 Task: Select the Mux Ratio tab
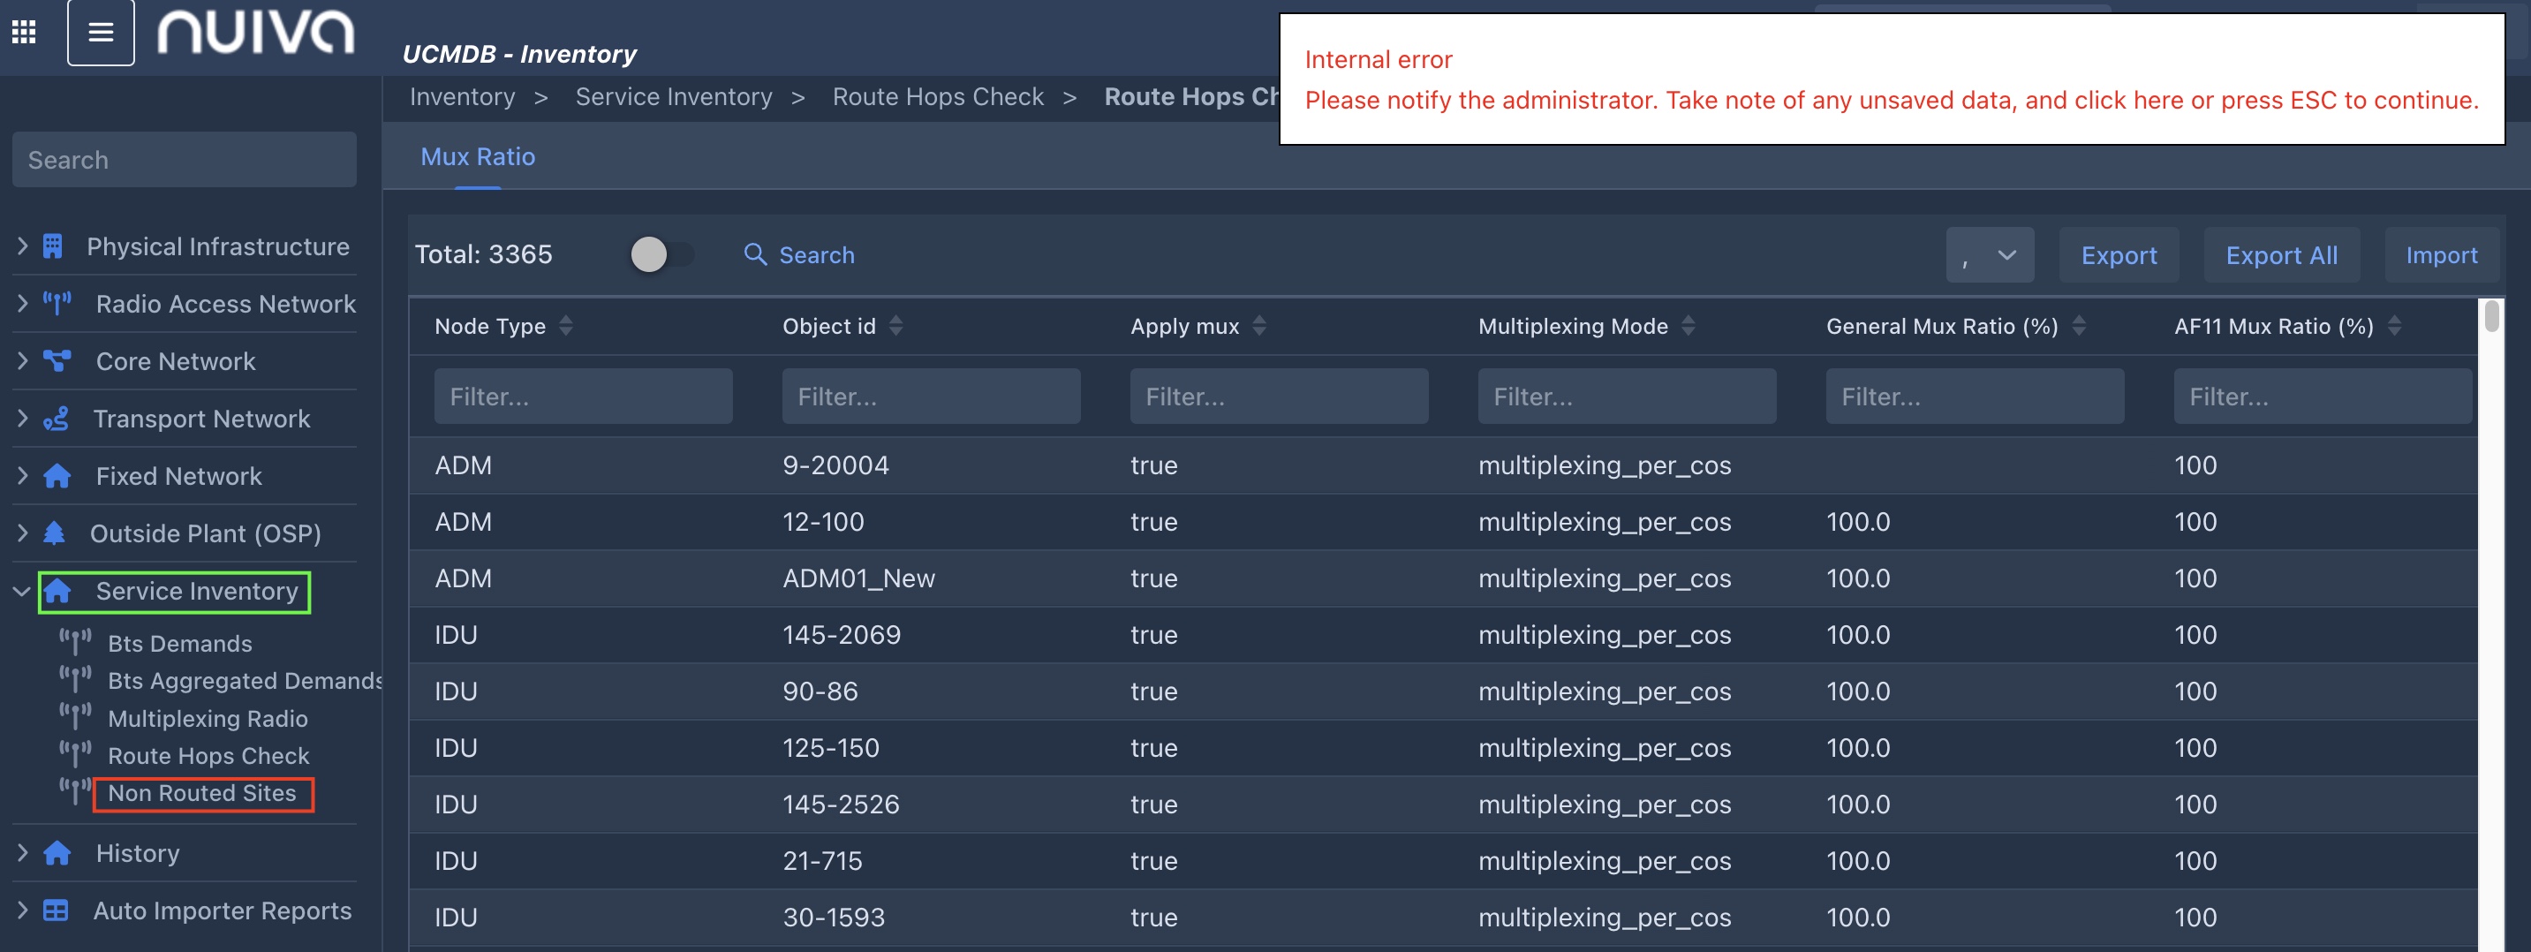(x=478, y=157)
